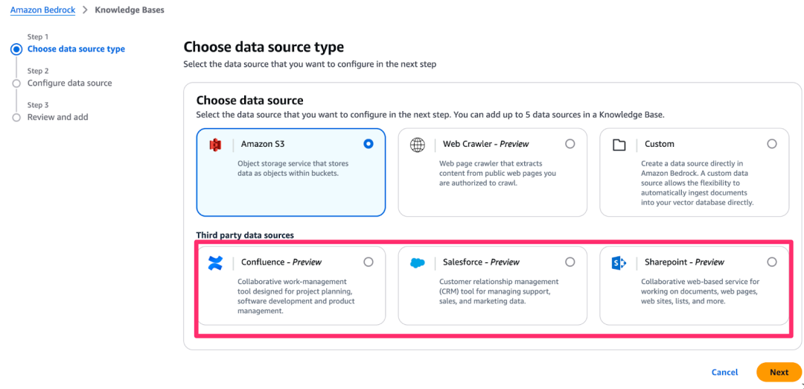The image size is (804, 389).
Task: Click the Custom folder icon
Action: (x=619, y=145)
